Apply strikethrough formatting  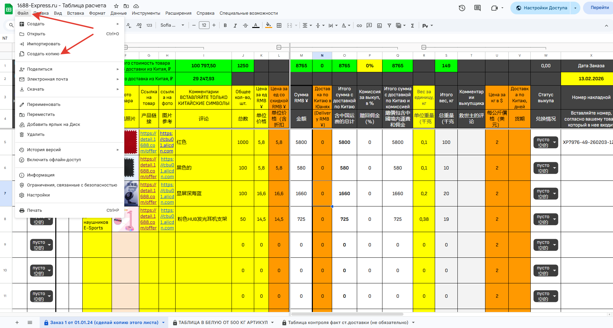click(246, 26)
